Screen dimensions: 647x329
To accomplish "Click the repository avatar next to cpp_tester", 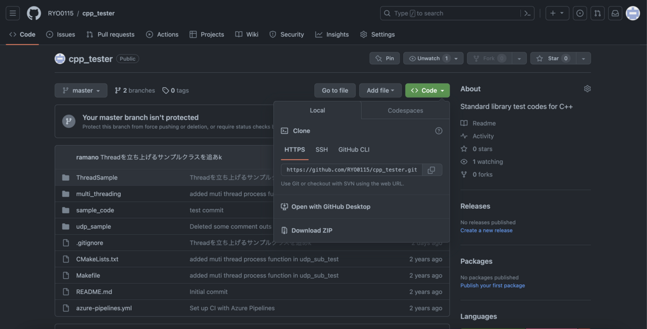I will pyautogui.click(x=60, y=58).
